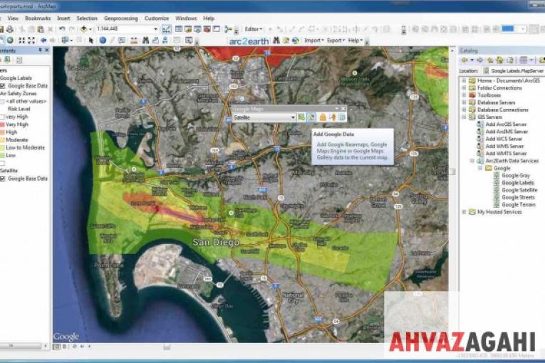The image size is (545, 363).
Task: Click the Arc2Earth Data Services entry
Action: (512, 161)
